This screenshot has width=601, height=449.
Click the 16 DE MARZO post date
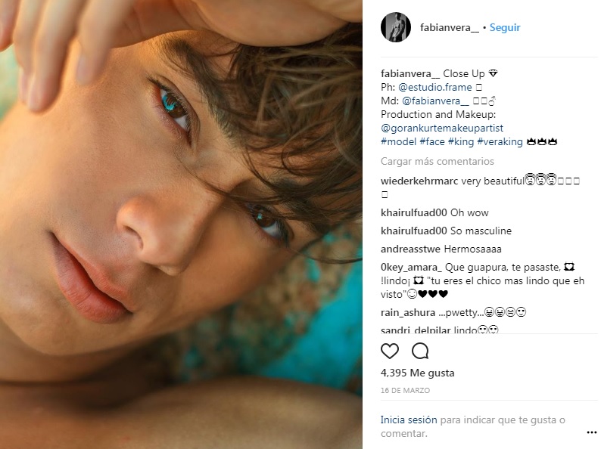point(405,391)
